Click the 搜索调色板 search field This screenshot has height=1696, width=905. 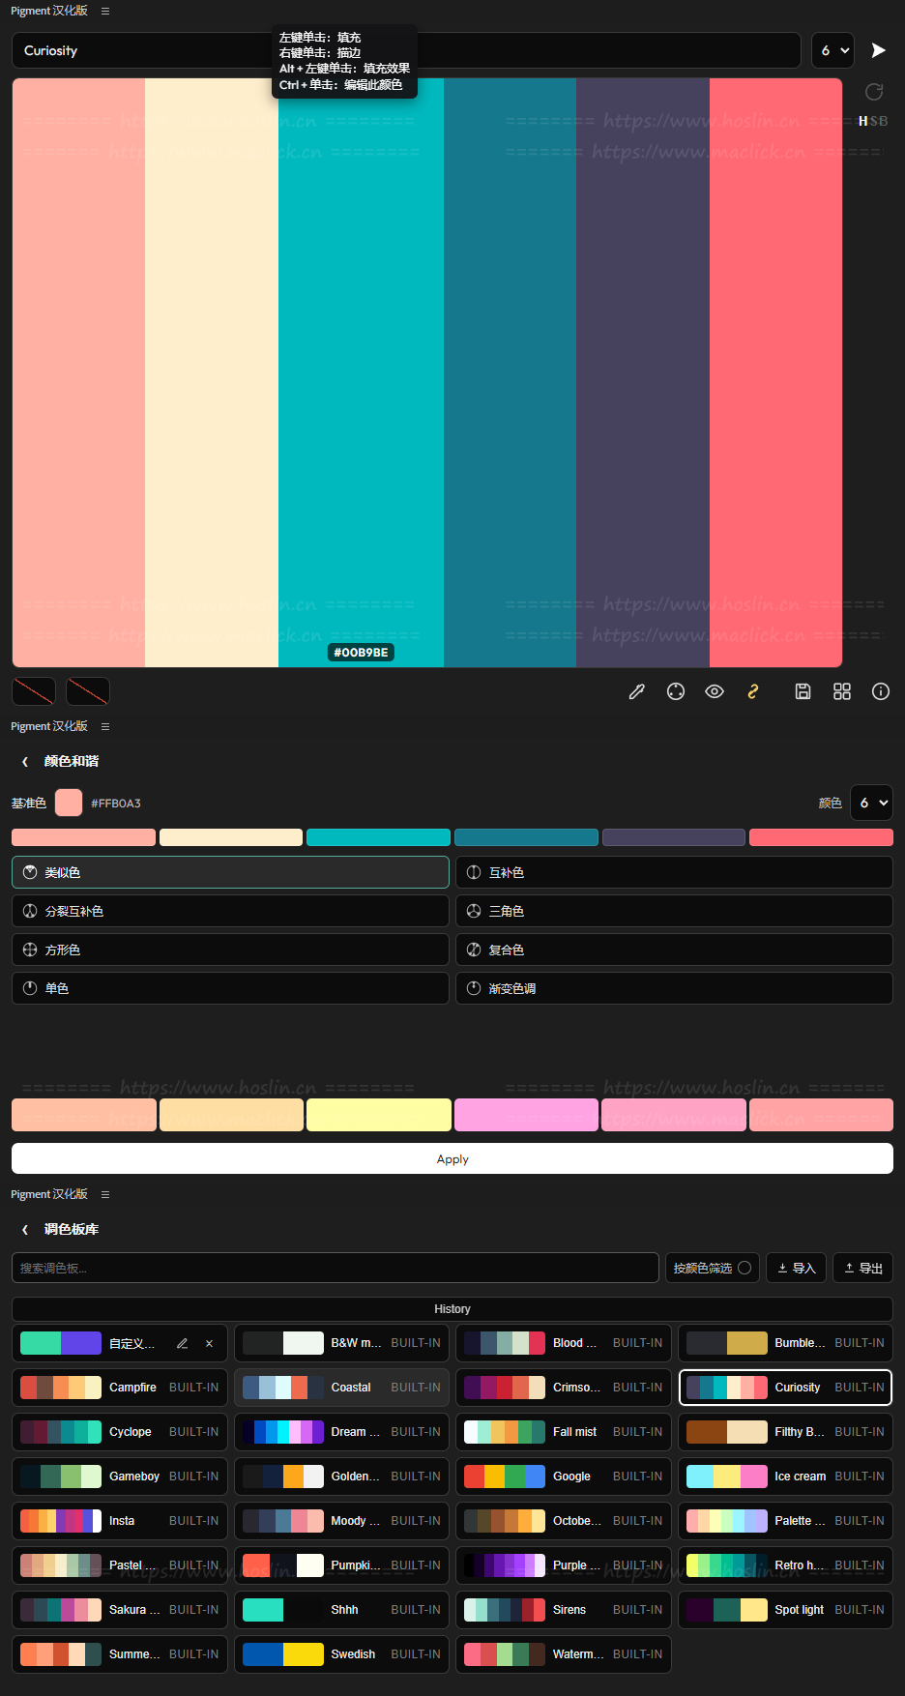pos(336,1268)
